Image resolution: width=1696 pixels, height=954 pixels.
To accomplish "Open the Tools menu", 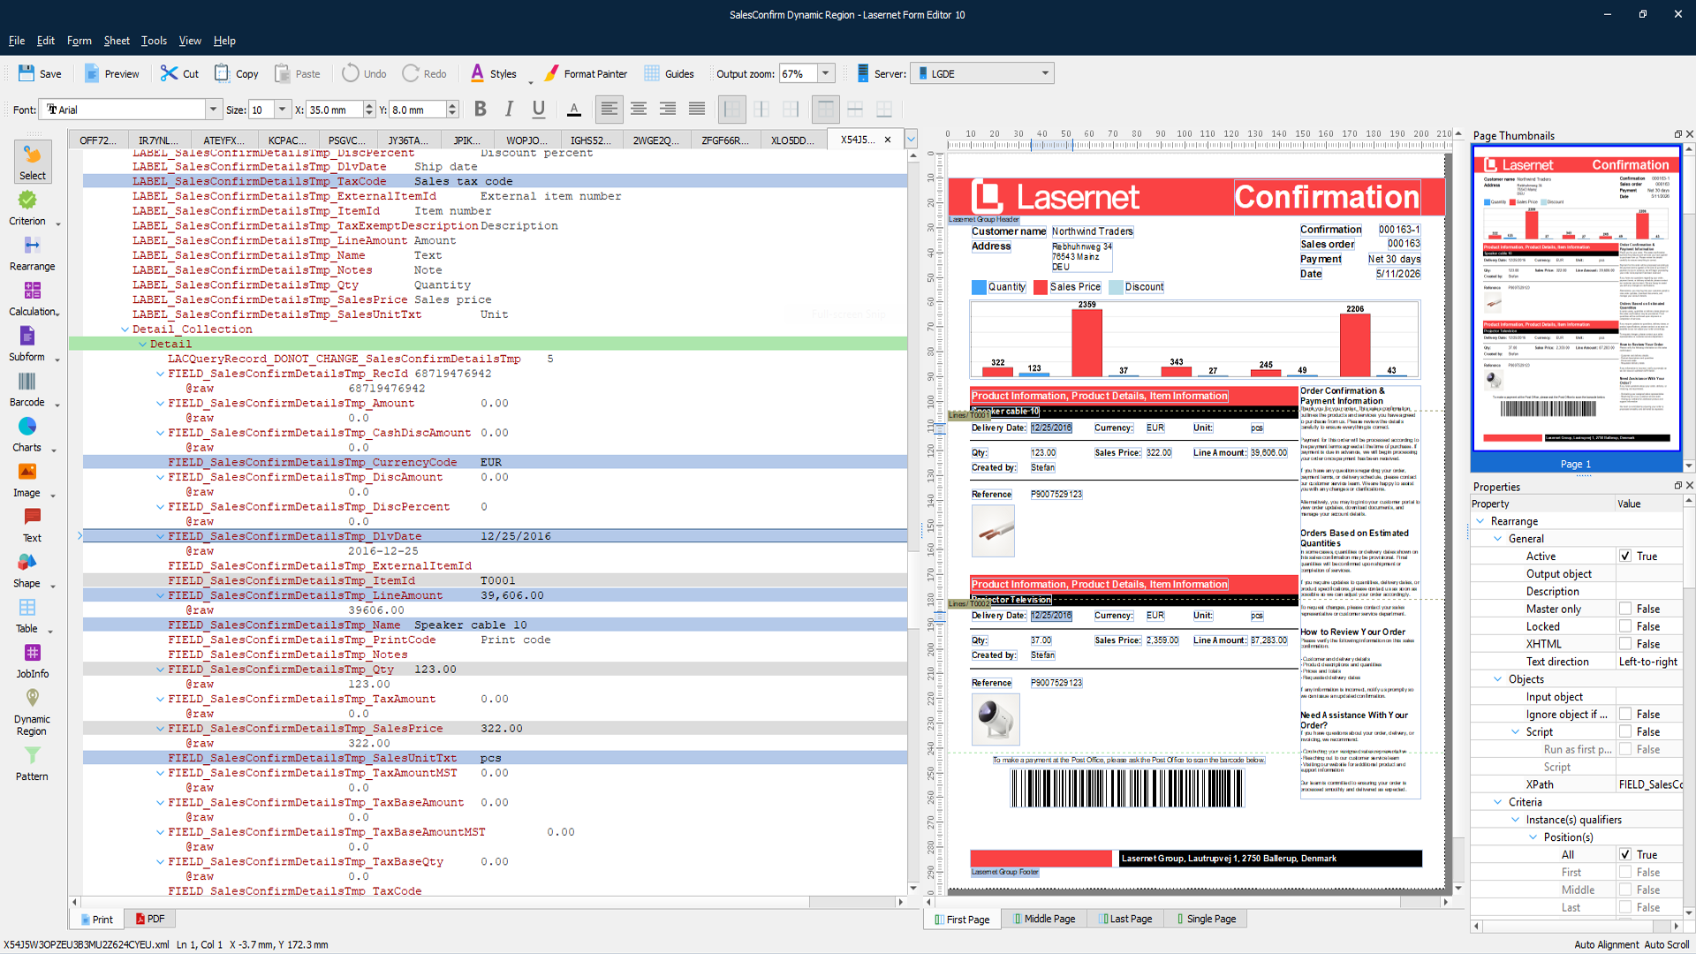I will (x=154, y=41).
